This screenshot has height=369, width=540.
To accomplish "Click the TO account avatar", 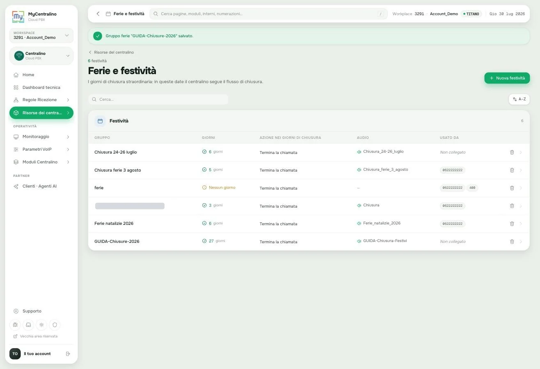I will click(x=15, y=354).
